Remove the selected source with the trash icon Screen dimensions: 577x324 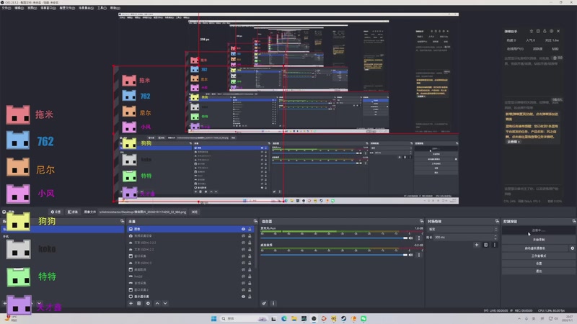(x=139, y=303)
